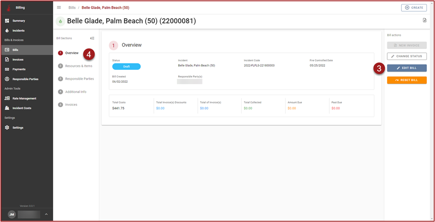Click the document export icon at top right

click(x=425, y=20)
